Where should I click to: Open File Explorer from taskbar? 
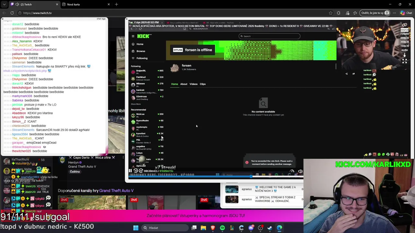pos(203,228)
